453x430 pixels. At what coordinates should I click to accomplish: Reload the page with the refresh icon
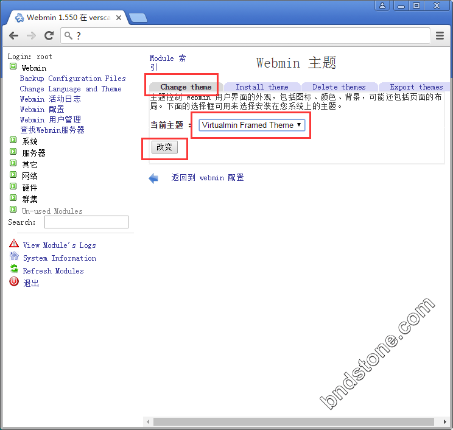coord(49,35)
